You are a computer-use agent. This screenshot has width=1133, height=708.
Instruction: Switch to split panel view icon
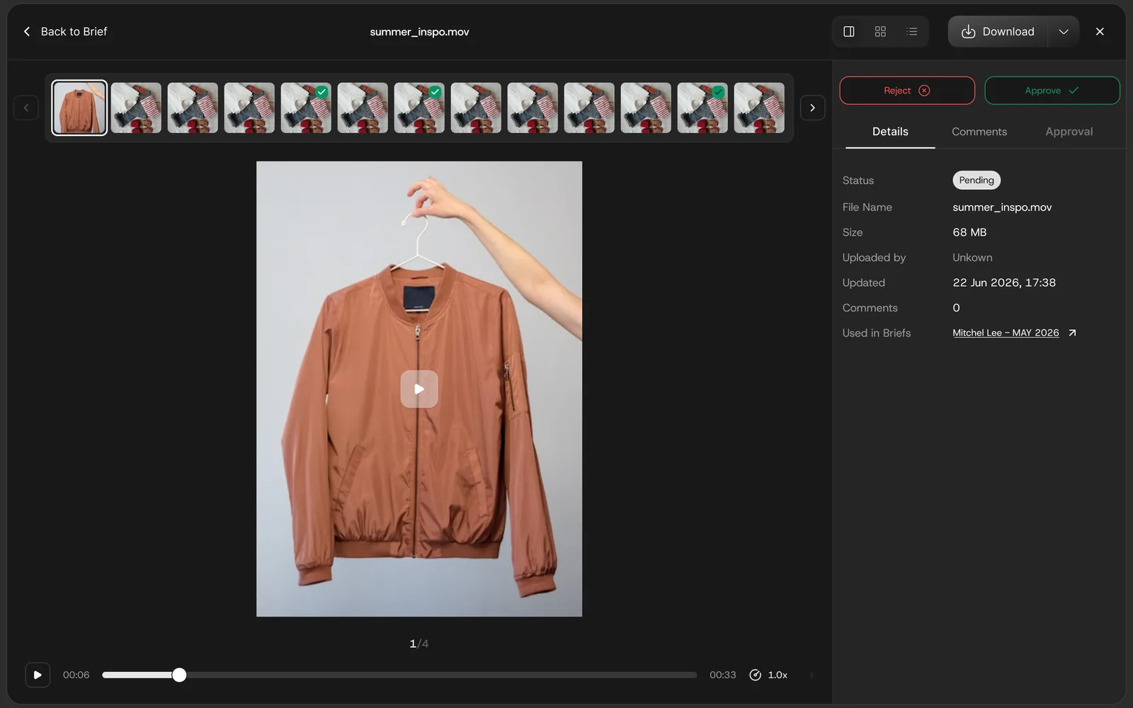coord(848,32)
